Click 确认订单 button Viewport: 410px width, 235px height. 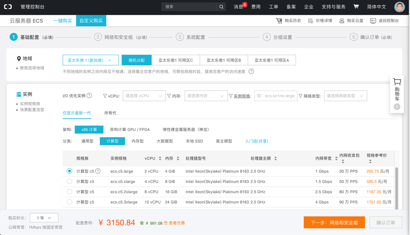click(385, 222)
